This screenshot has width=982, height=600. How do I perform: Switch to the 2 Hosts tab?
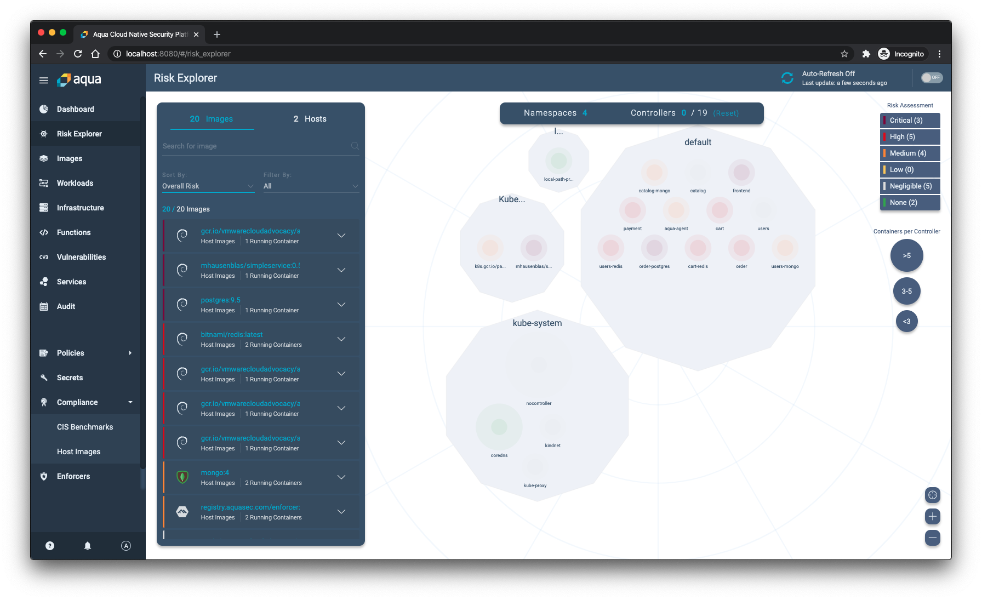point(310,119)
